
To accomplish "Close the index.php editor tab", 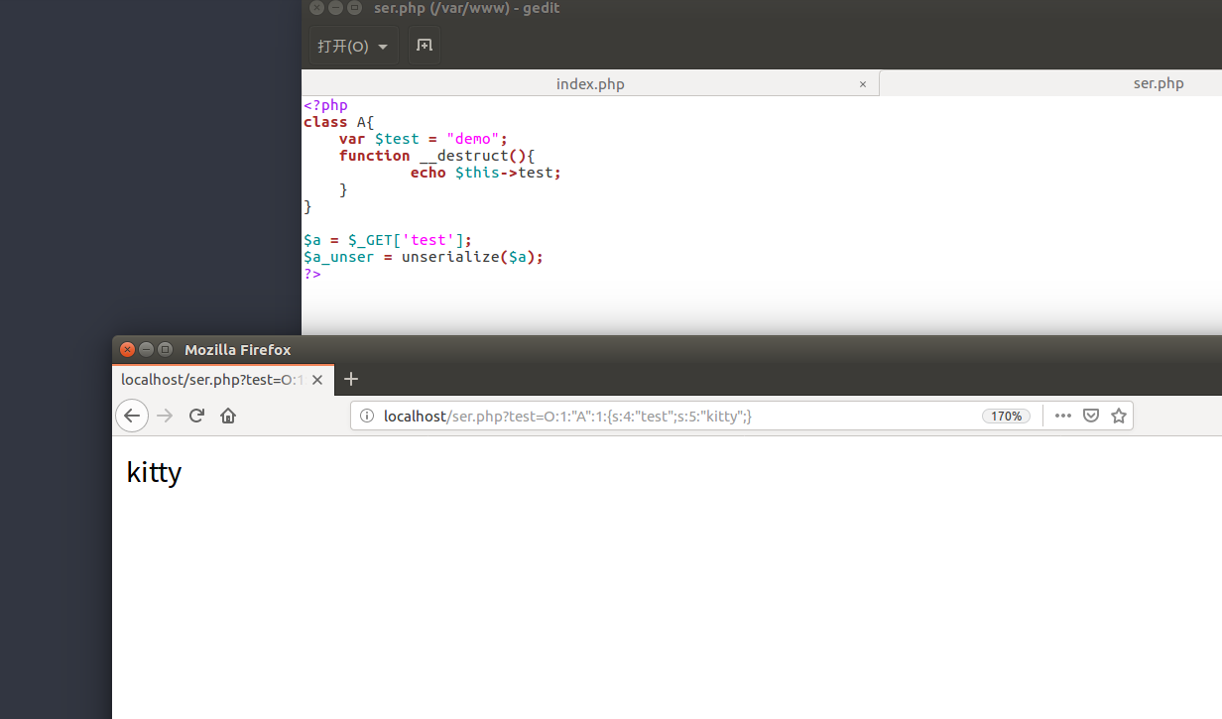I will click(x=863, y=84).
